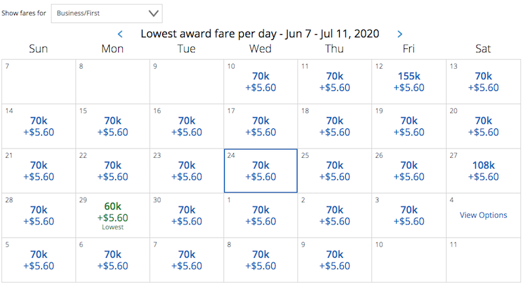Select July 5 Sunday fare
The width and height of the screenshot is (523, 284).
(39, 260)
